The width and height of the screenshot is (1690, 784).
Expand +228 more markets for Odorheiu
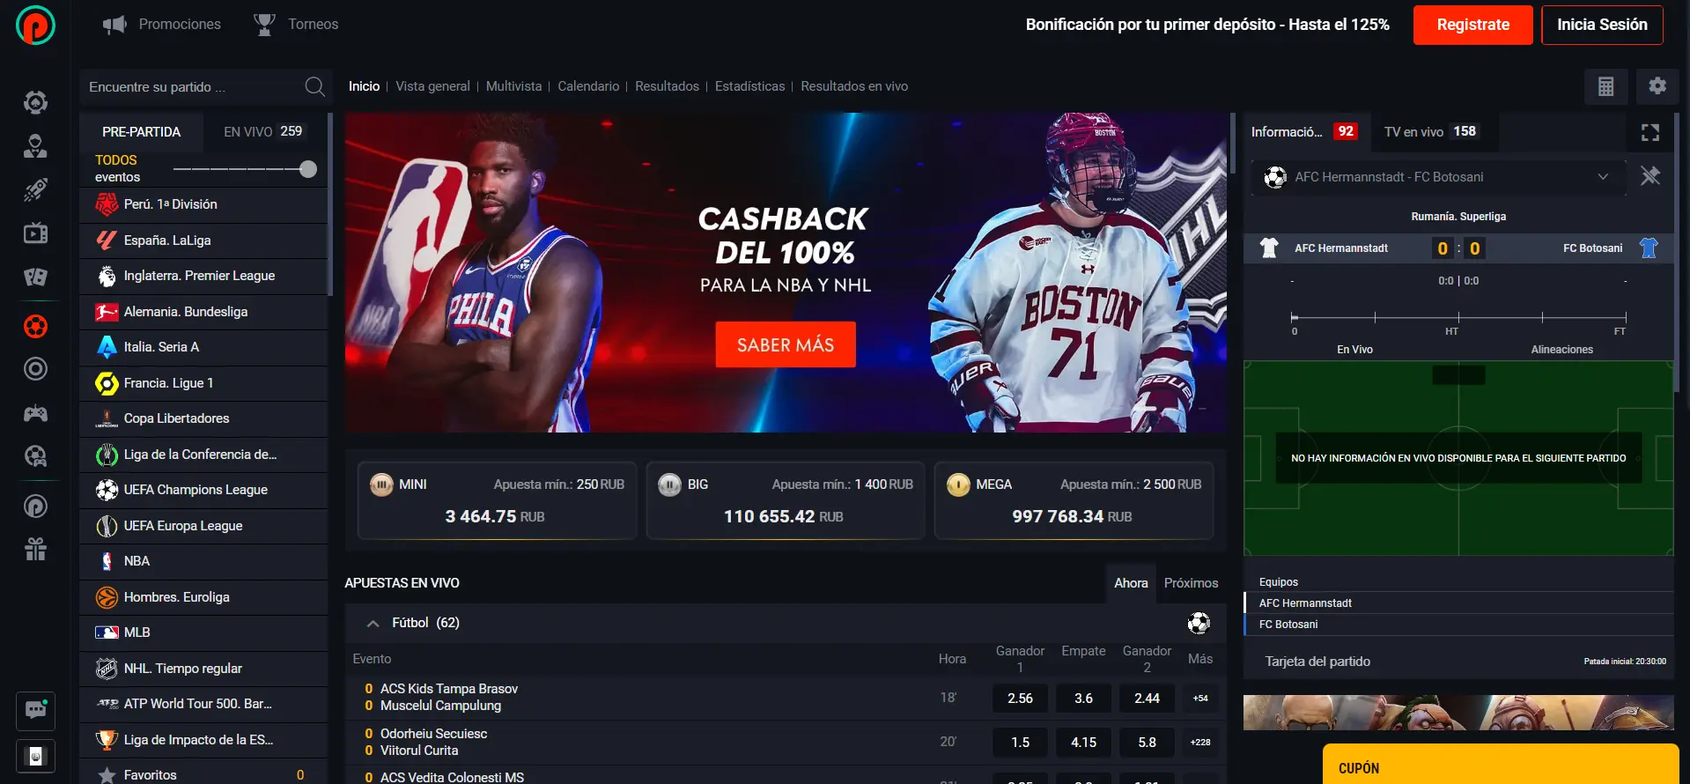click(1200, 743)
